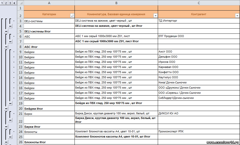Select the Блокноты Итог cell
This screenshot has width=240, height=145.
(x=49, y=142)
